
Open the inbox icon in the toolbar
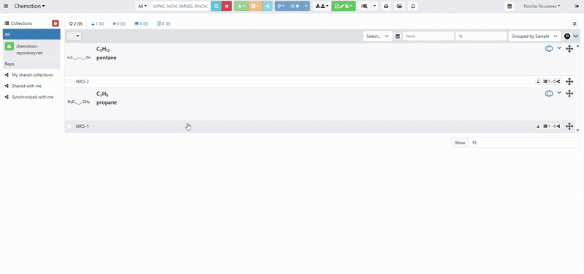click(386, 6)
